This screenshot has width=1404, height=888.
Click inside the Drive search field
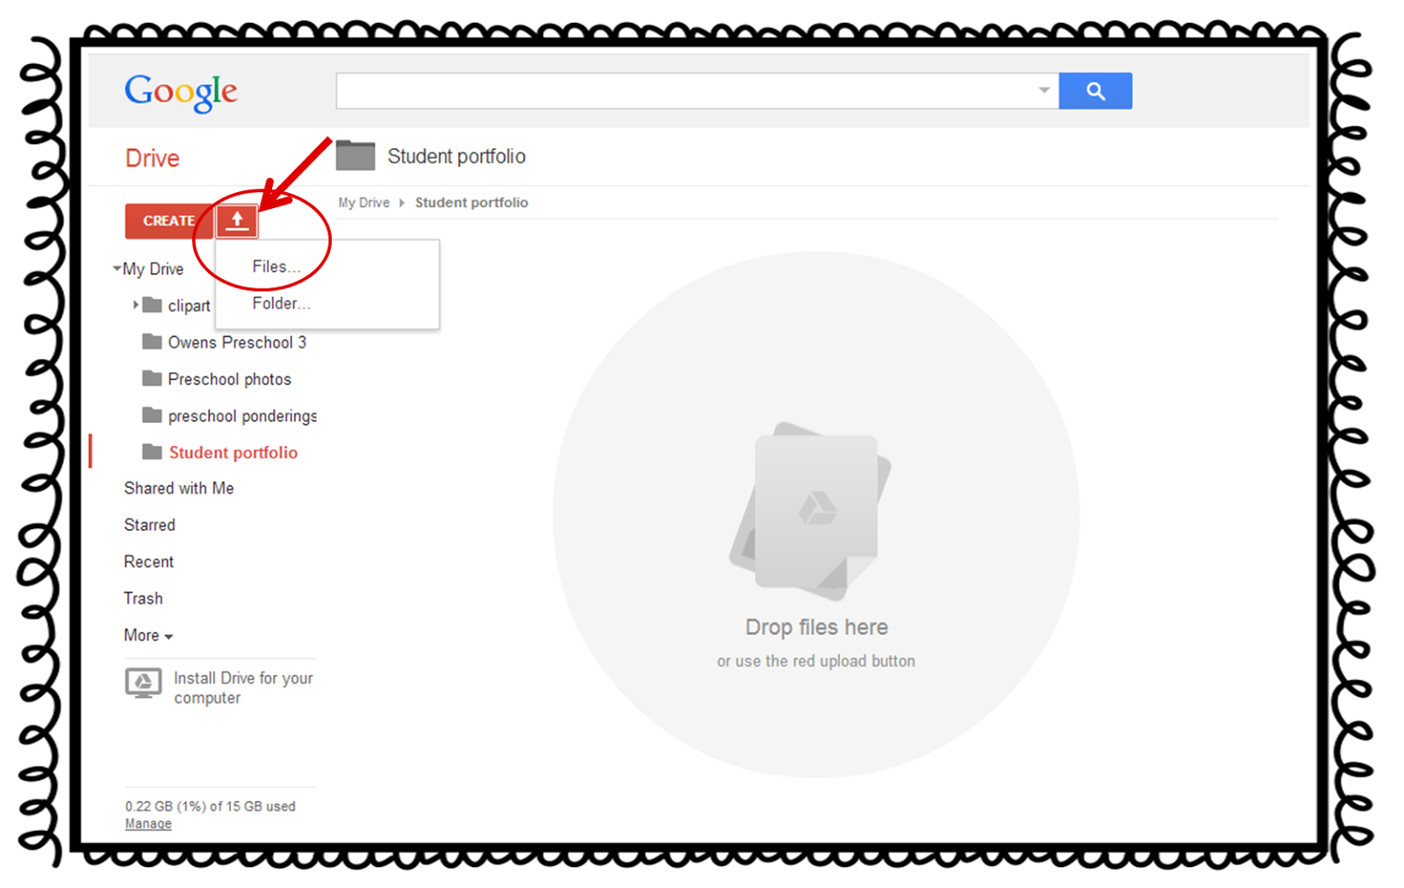tap(684, 91)
